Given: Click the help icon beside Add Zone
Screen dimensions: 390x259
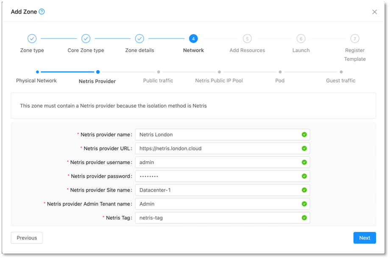Looking at the screenshot, I should click(42, 12).
